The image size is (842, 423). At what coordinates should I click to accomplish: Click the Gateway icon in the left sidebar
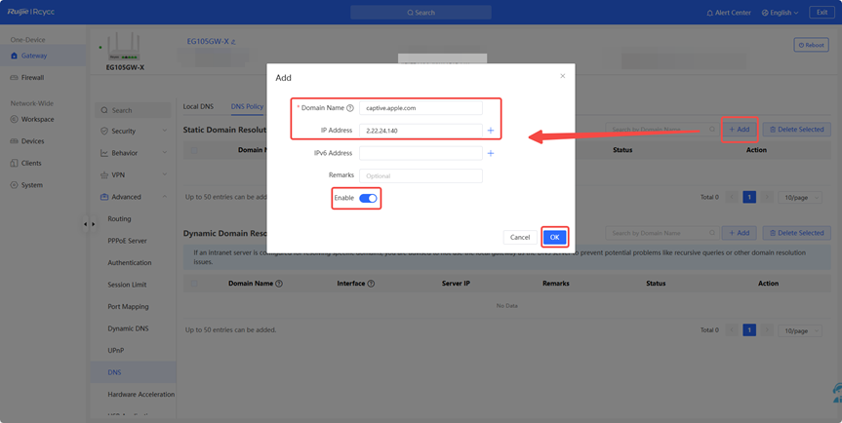tap(15, 56)
